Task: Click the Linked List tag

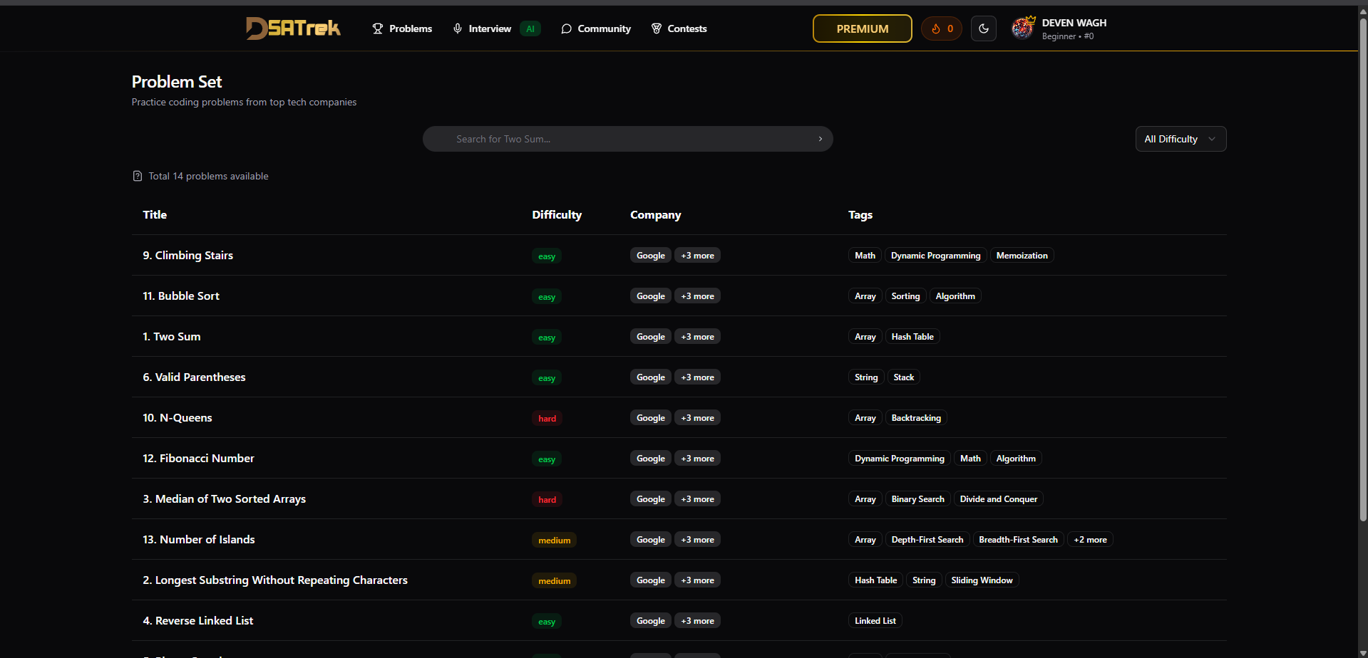Action: pyautogui.click(x=875, y=620)
